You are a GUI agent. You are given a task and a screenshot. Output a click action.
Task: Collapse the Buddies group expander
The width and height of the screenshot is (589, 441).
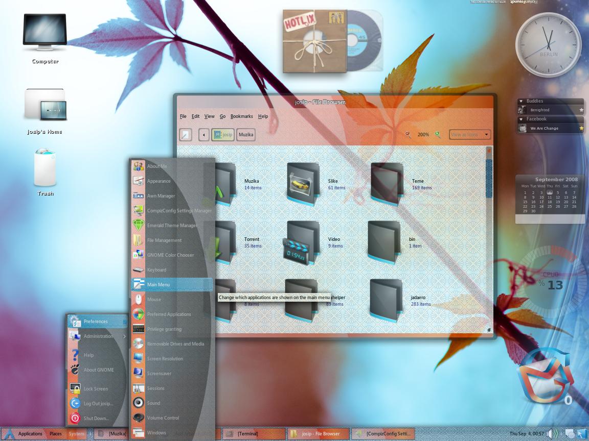[x=521, y=101]
